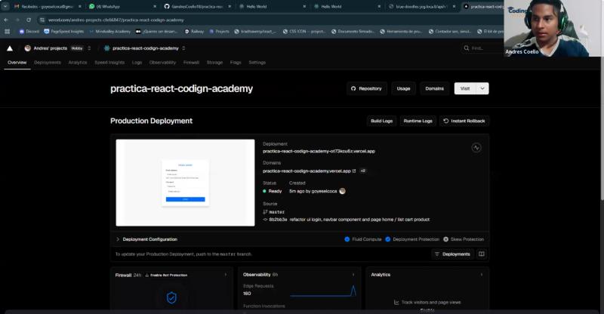Go to the Flags tab
Image resolution: width=604 pixels, height=314 pixels.
tap(236, 63)
